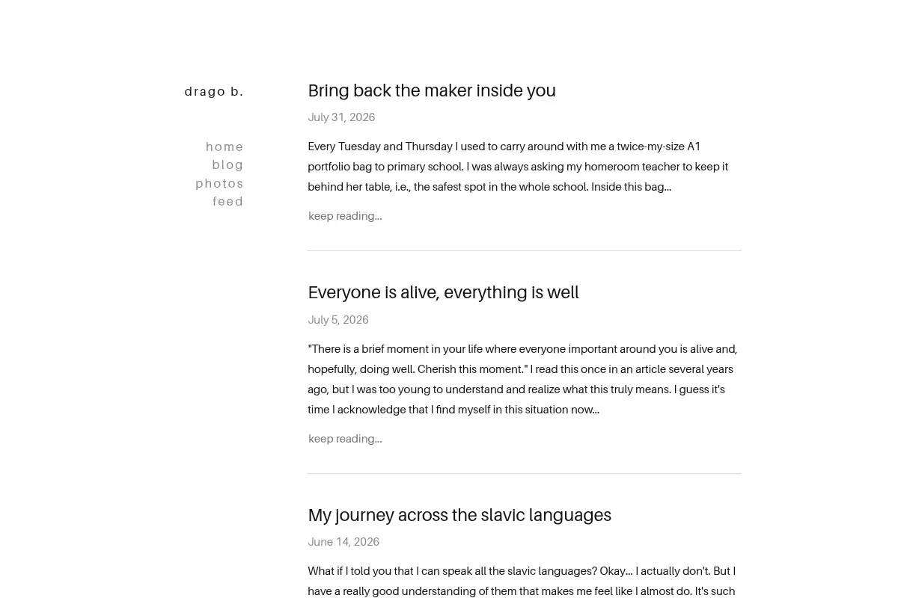Click the divider line below the first post
The height and width of the screenshot is (598, 898).
(525, 251)
